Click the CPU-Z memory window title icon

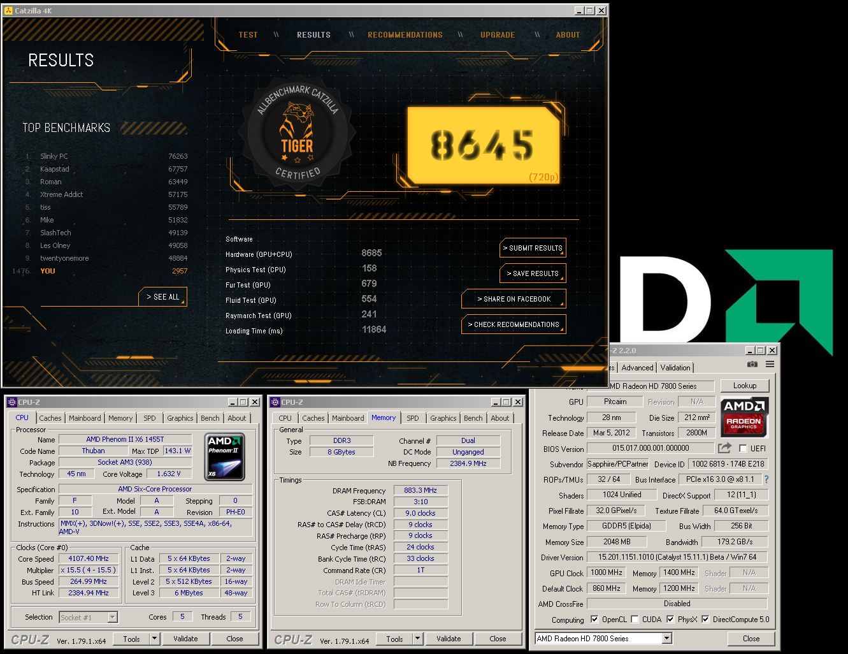tap(275, 402)
